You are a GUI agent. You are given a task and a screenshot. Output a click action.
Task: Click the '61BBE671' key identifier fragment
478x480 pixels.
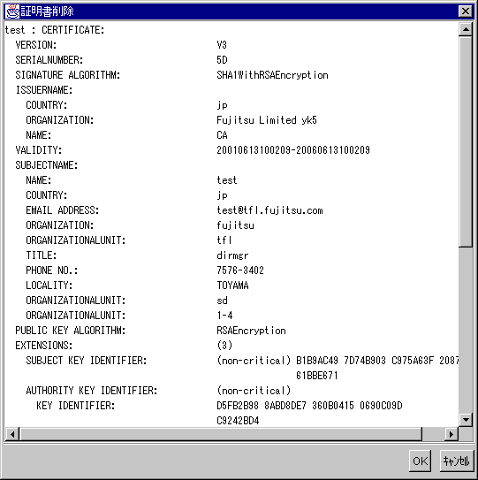click(x=317, y=376)
